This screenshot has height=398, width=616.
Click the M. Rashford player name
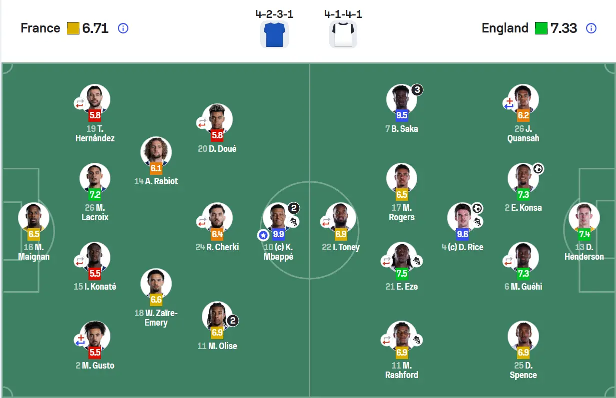pyautogui.click(x=402, y=370)
